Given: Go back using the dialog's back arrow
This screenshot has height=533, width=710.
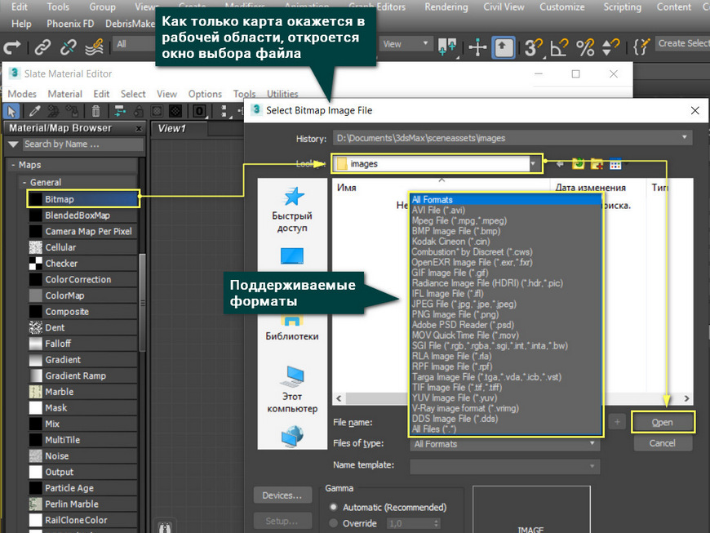Looking at the screenshot, I should [560, 164].
